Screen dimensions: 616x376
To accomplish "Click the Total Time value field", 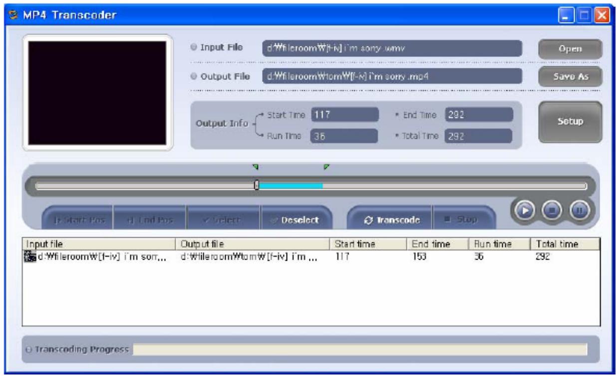I will (x=479, y=136).
